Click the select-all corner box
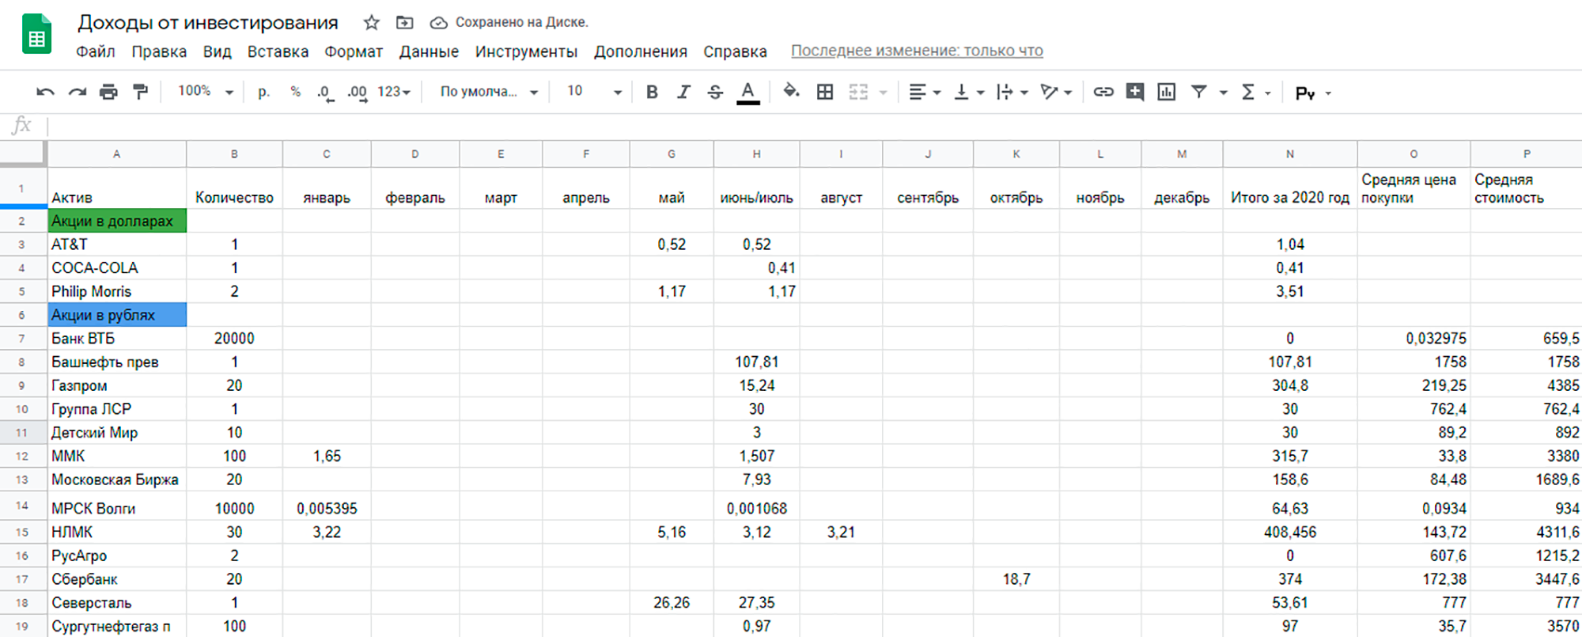 click(x=23, y=154)
